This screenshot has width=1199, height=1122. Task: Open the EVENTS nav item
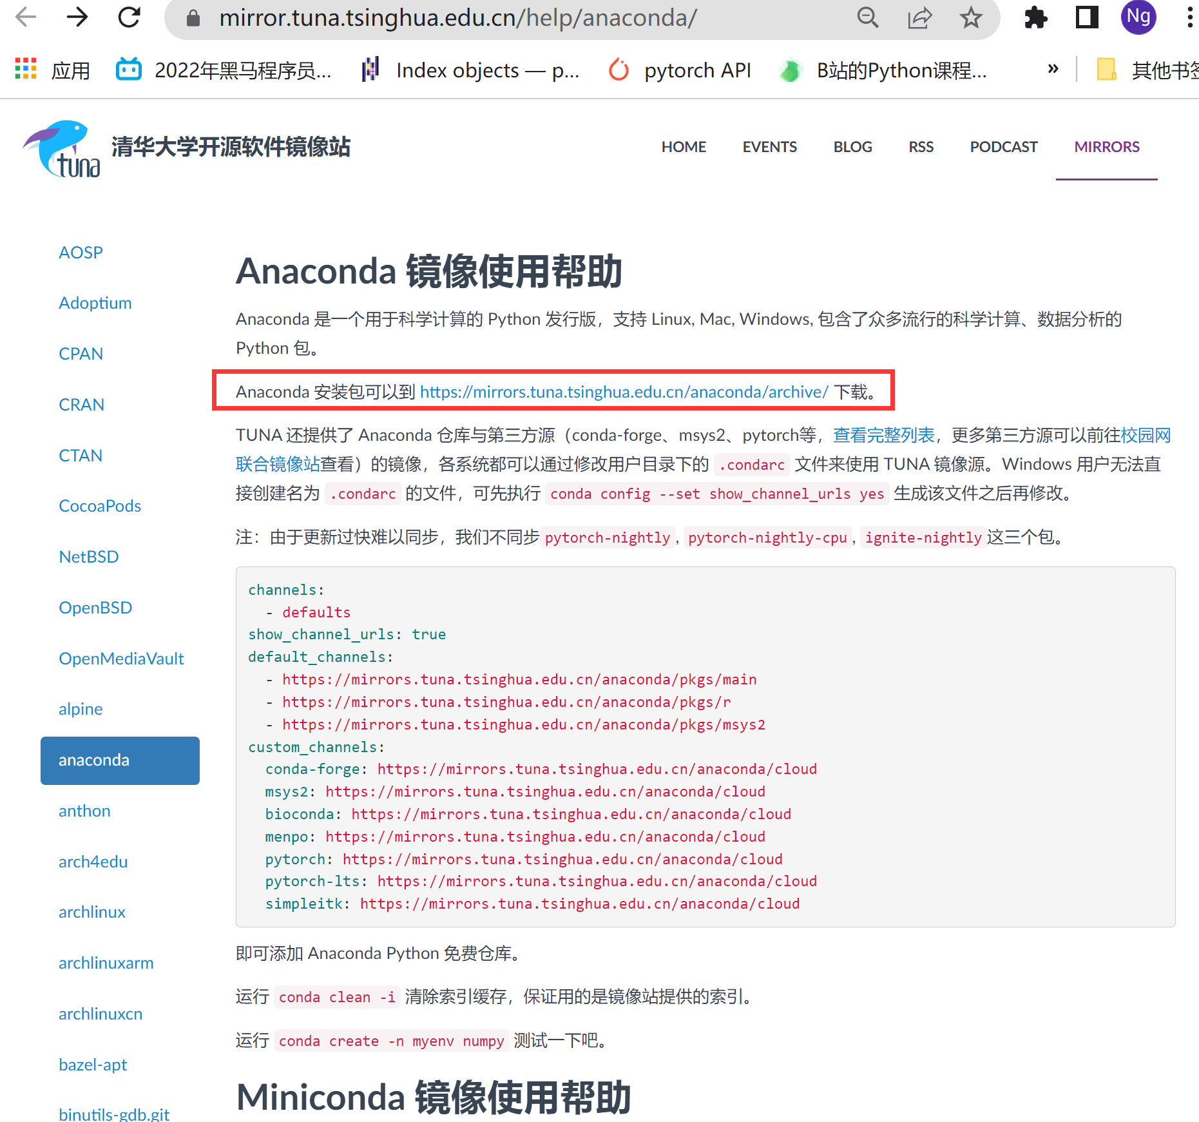pos(770,147)
